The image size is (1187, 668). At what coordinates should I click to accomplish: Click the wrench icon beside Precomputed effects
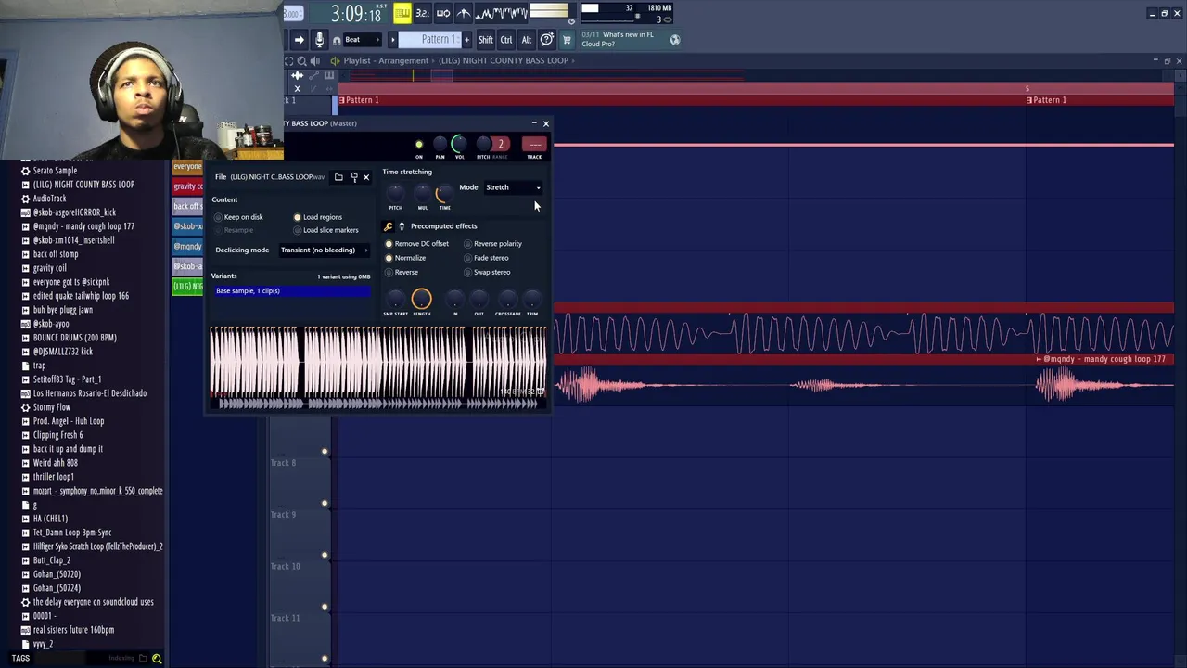coord(389,226)
